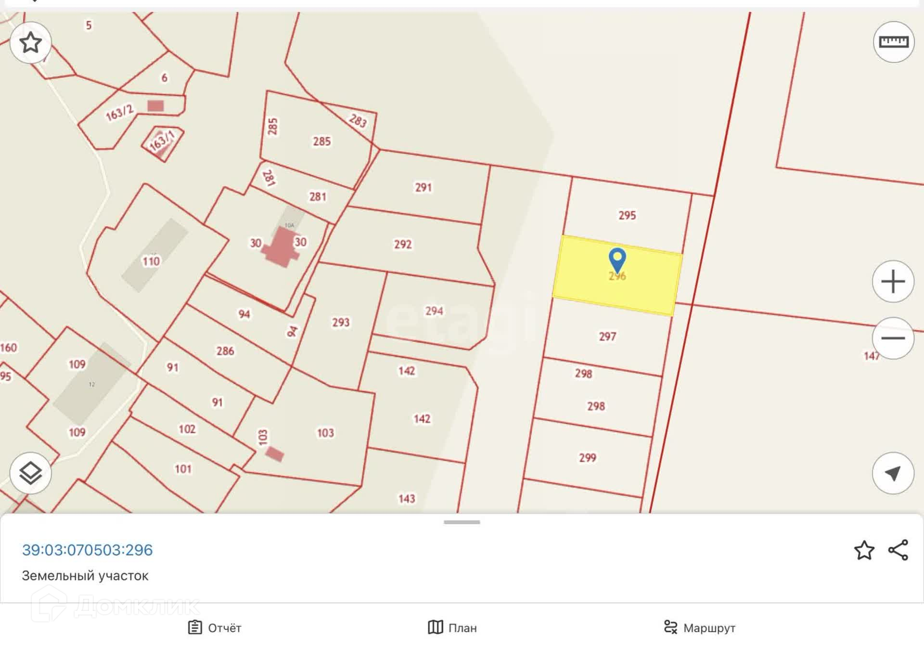Image resolution: width=924 pixels, height=647 pixels.
Task: Center map on my location arrow
Action: [x=893, y=473]
